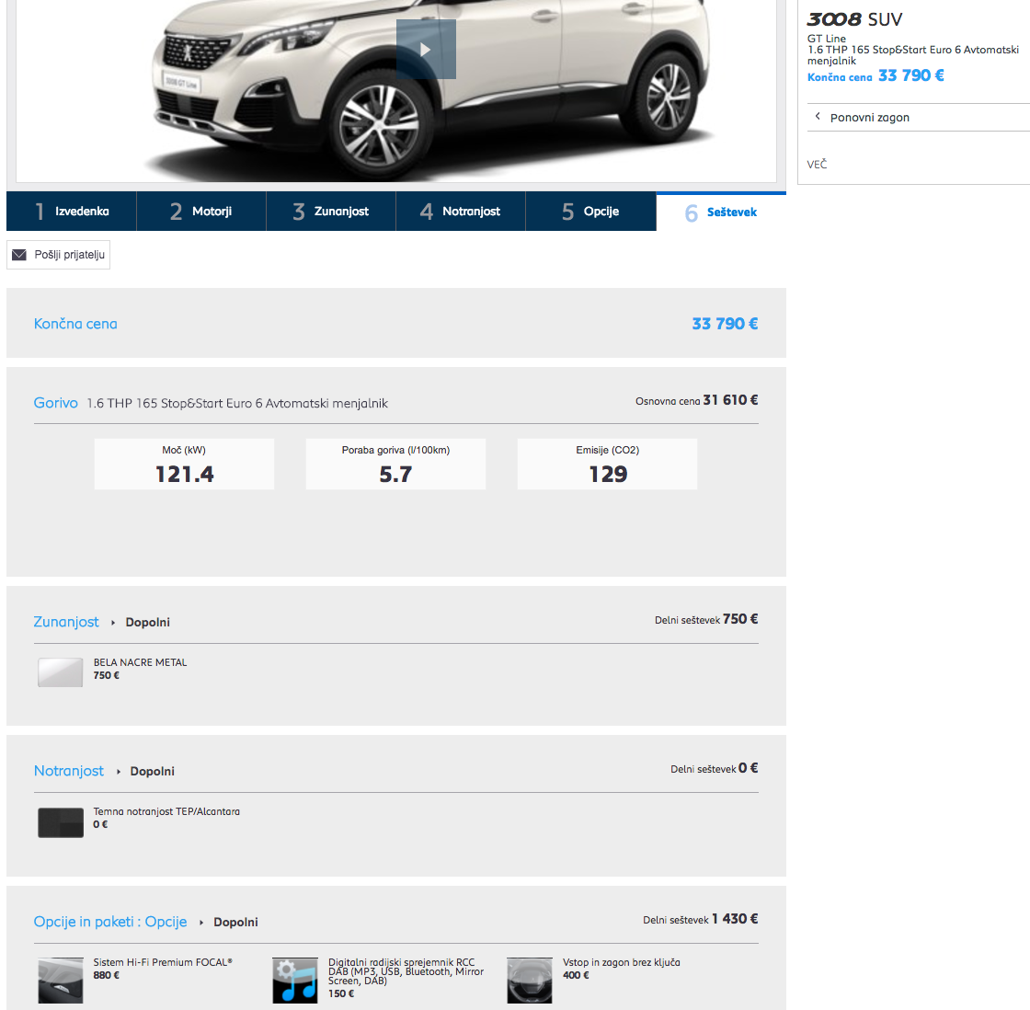Screen dimensions: 1030x1010
Task: Go to the Motorji step tab
Action: pos(201,212)
